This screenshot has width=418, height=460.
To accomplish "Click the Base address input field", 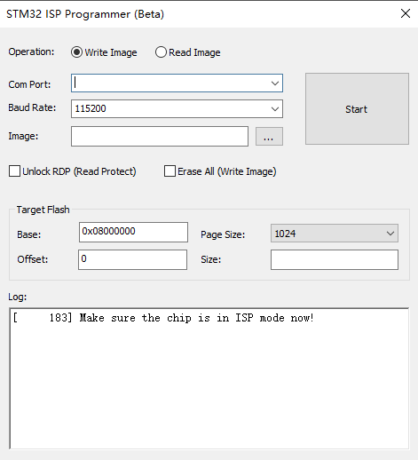I will pyautogui.click(x=133, y=232).
